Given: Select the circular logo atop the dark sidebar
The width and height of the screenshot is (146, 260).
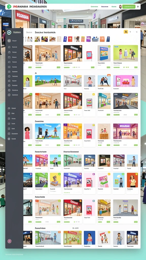Looking at the screenshot, I should [9, 32].
